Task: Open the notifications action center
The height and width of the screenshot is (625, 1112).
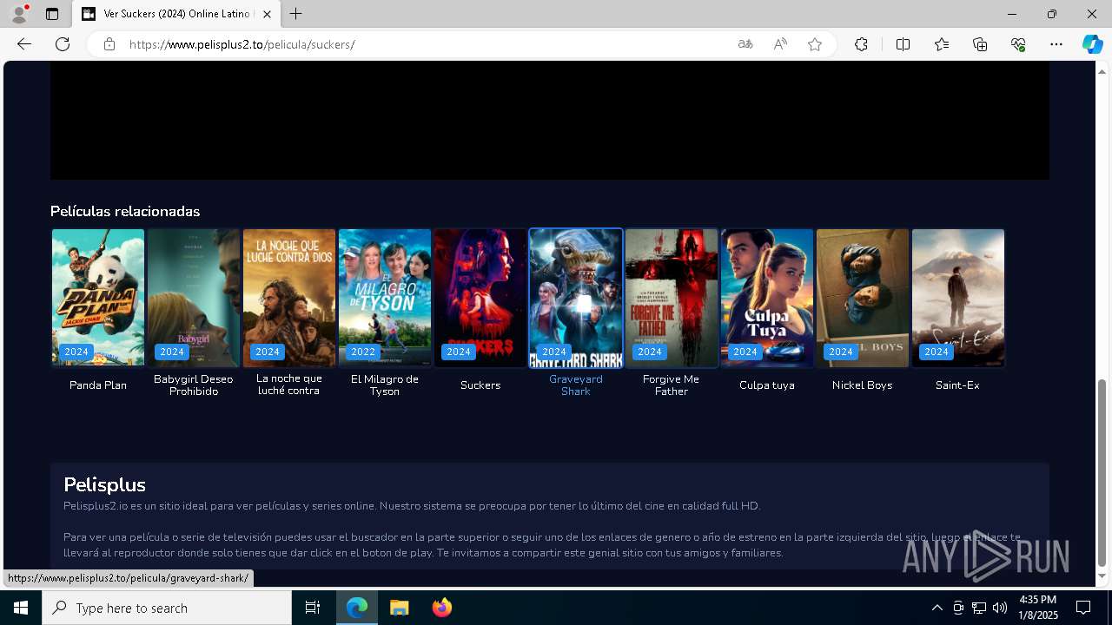Action: click(x=1083, y=608)
